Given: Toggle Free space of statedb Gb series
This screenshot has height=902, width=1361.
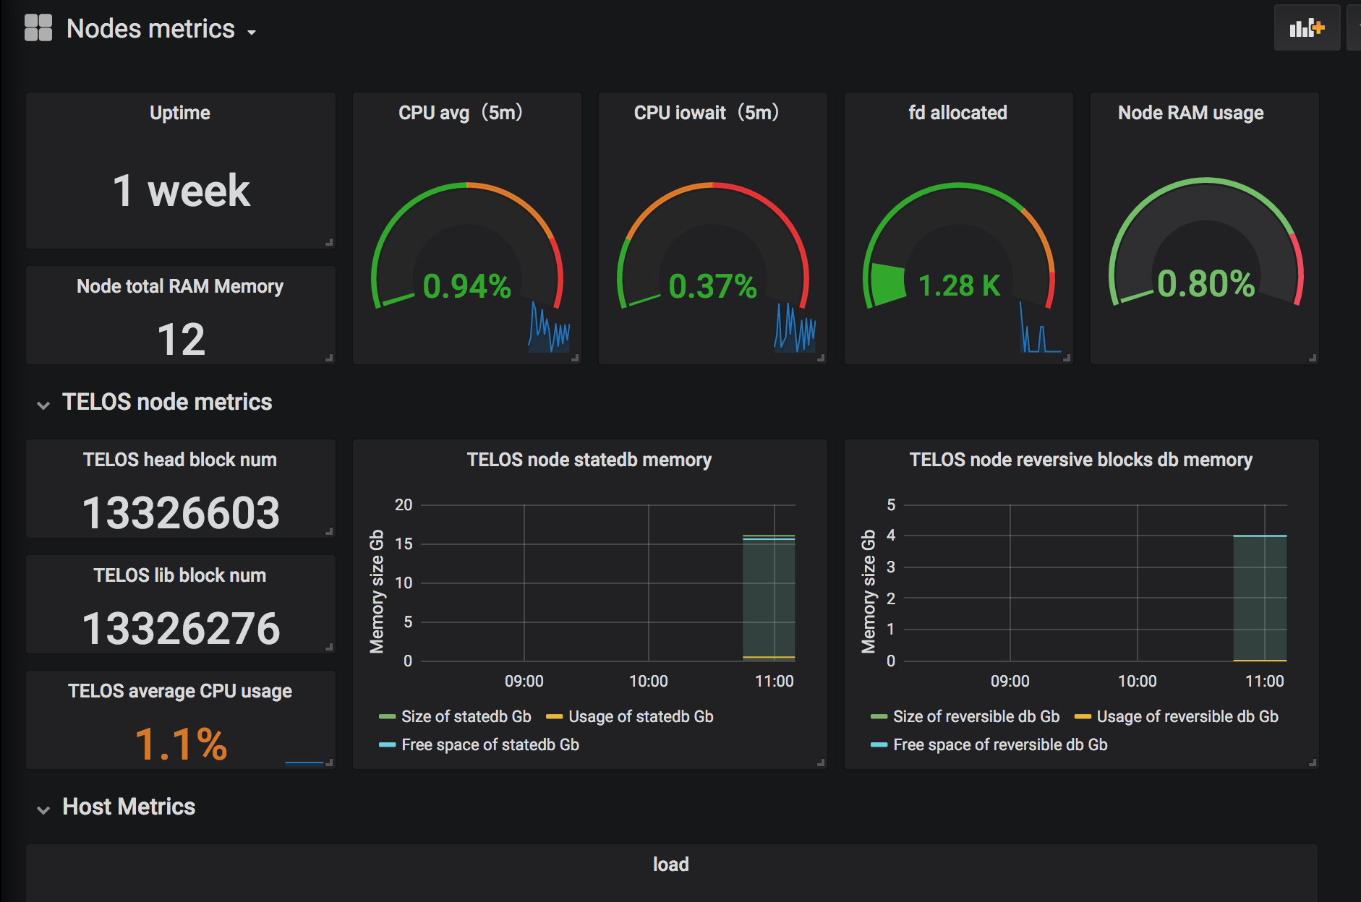Looking at the screenshot, I should pyautogui.click(x=479, y=744).
